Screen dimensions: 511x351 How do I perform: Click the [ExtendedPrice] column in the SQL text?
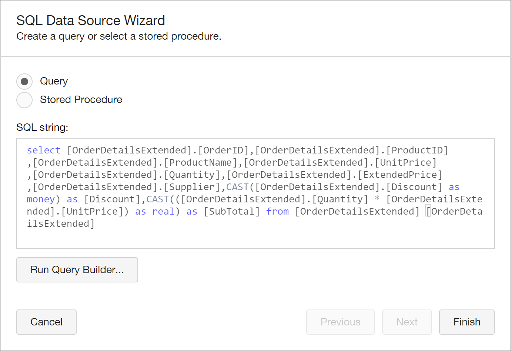(x=400, y=175)
